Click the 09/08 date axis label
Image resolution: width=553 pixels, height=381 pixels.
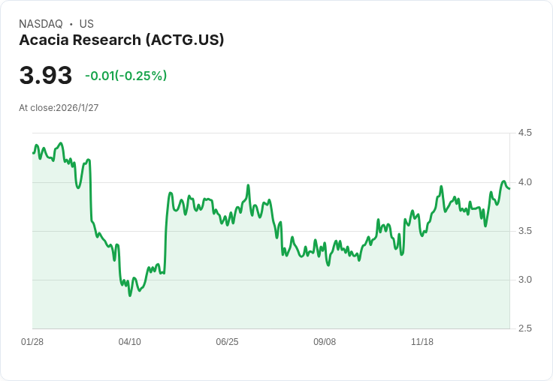tap(325, 342)
